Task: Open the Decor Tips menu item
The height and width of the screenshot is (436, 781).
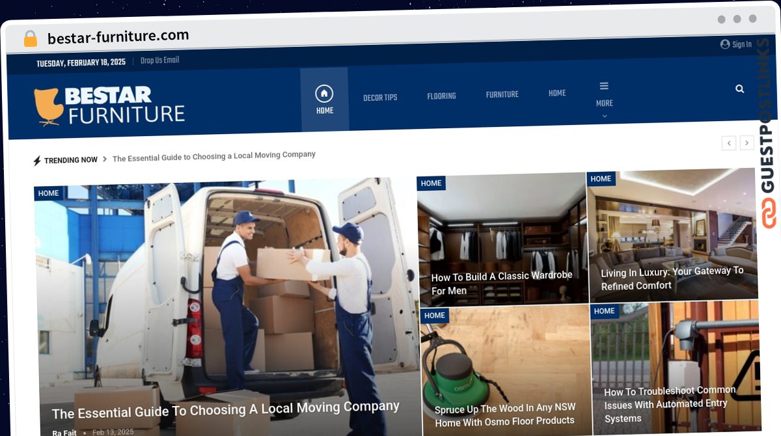Action: (380, 98)
